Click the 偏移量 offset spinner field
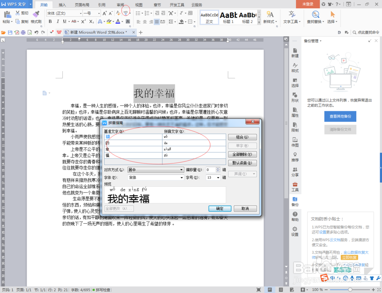 pos(213,170)
